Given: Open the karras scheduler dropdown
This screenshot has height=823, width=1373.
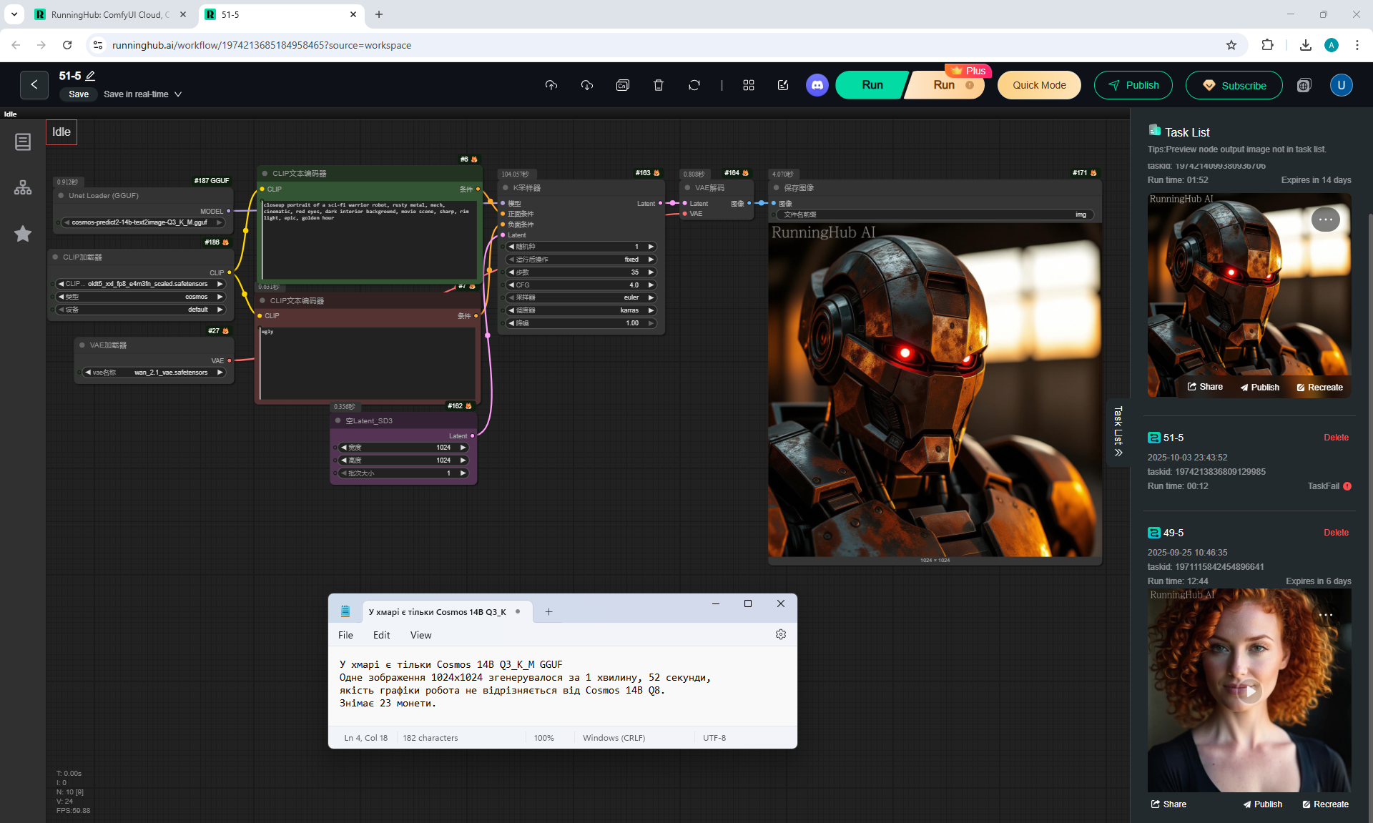Looking at the screenshot, I should 580,310.
